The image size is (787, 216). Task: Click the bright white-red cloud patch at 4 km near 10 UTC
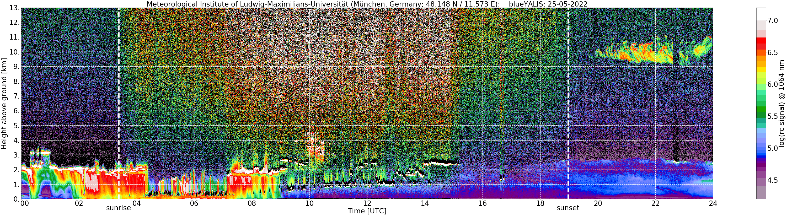[315, 147]
